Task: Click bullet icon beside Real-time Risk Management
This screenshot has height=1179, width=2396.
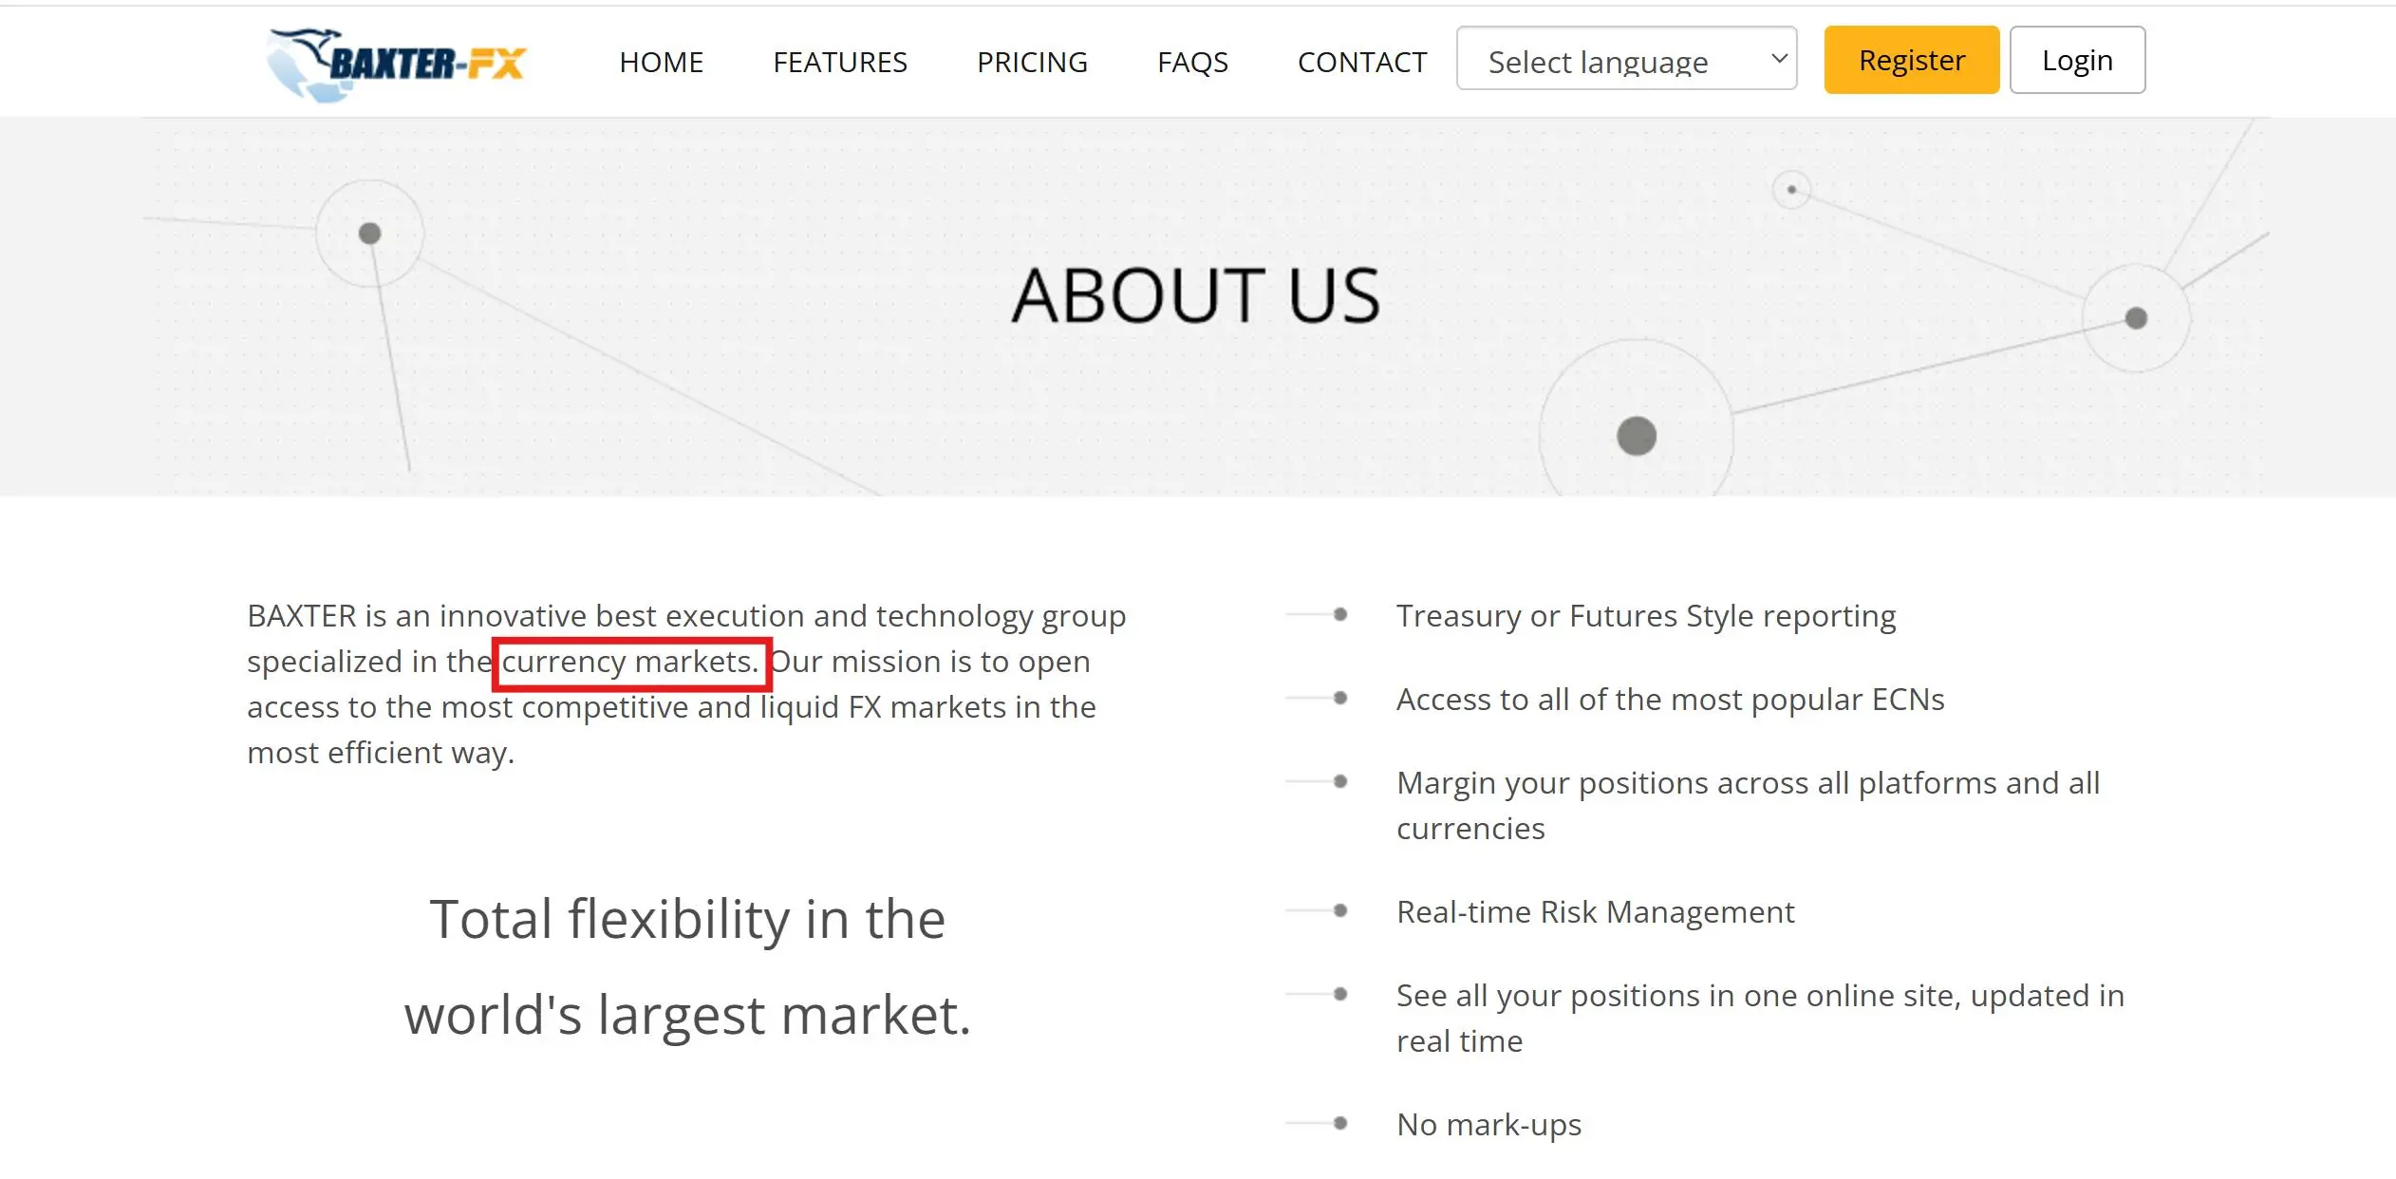Action: click(1339, 910)
